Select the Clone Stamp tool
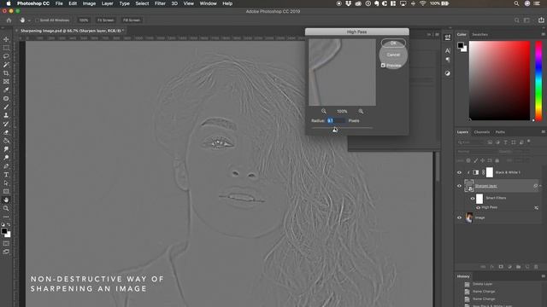Image resolution: width=547 pixels, height=307 pixels. pos(6,115)
